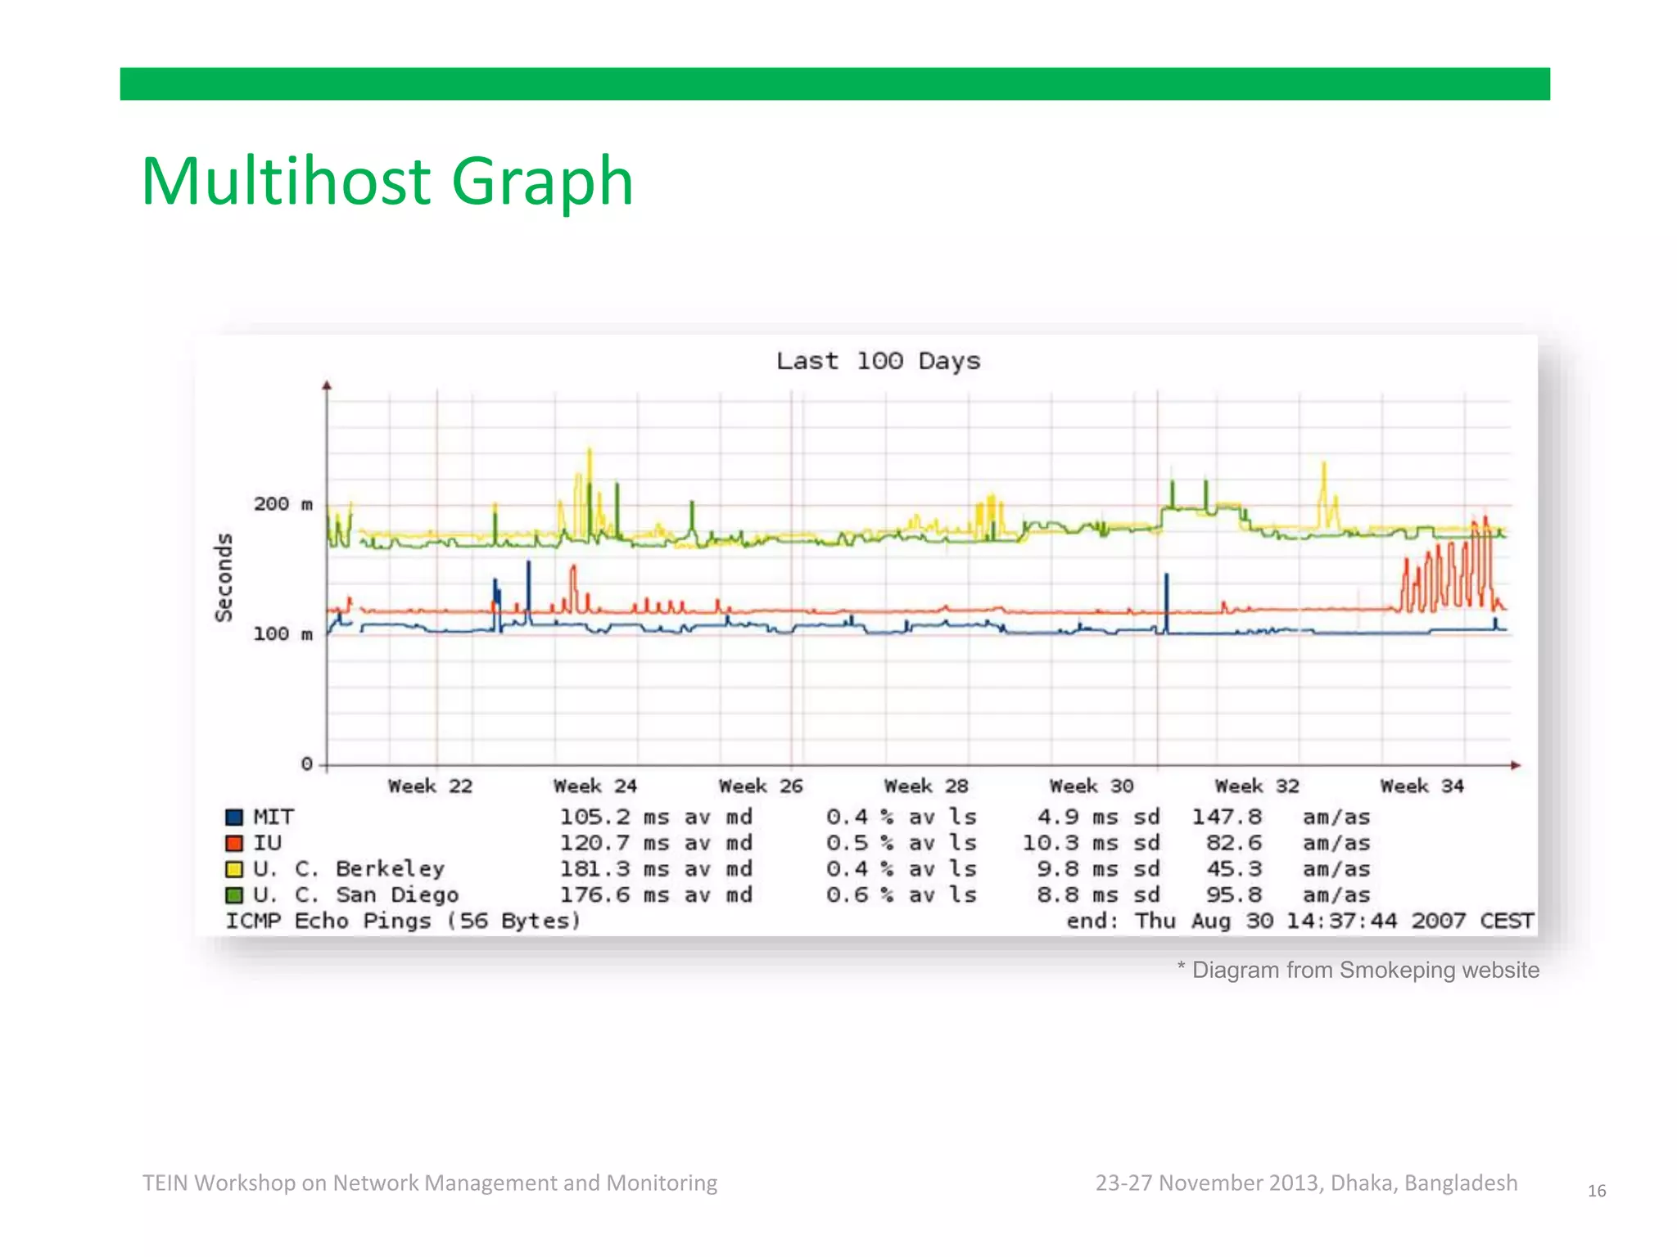Click the '45.3' am/as value

[x=1233, y=869]
